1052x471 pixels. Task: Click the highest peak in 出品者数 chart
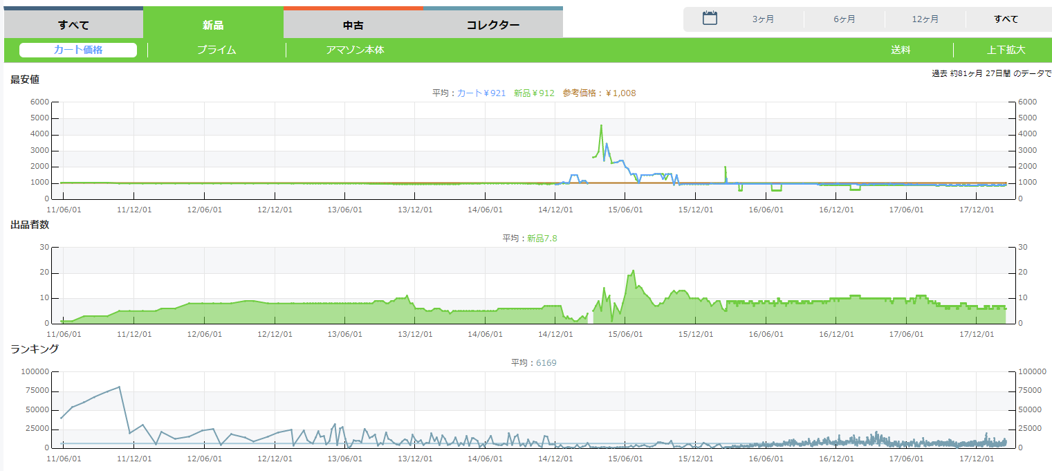[633, 270]
